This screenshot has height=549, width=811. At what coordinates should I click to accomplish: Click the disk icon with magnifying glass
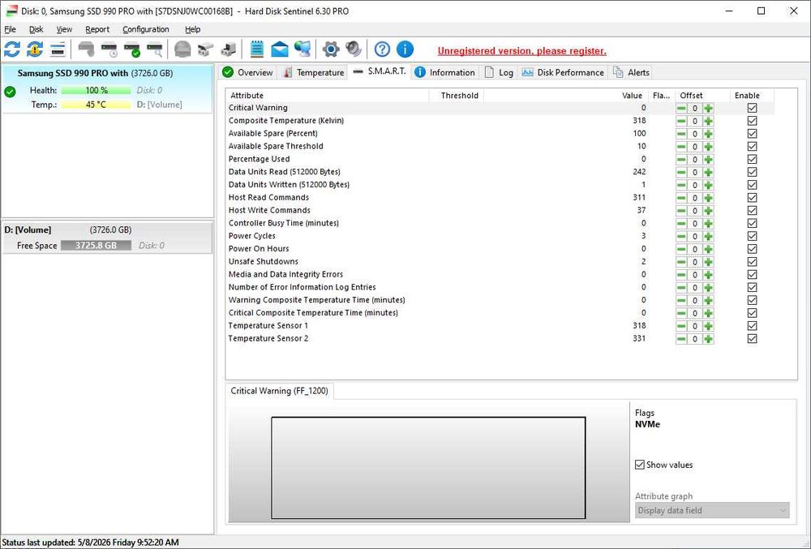[155, 49]
